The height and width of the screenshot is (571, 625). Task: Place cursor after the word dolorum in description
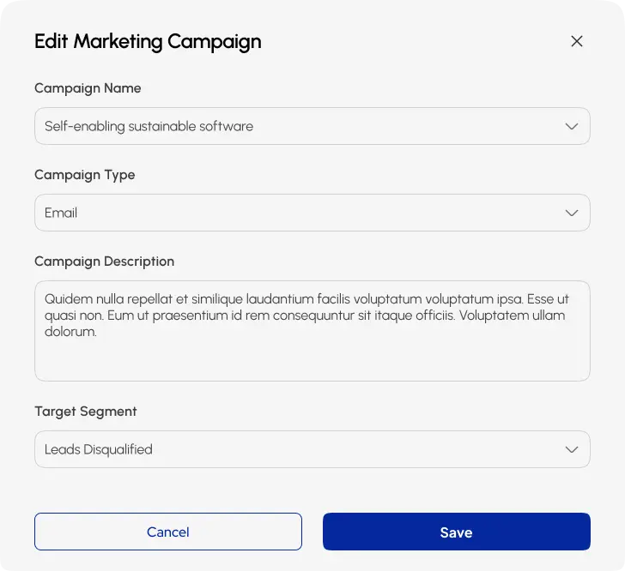[x=98, y=332]
